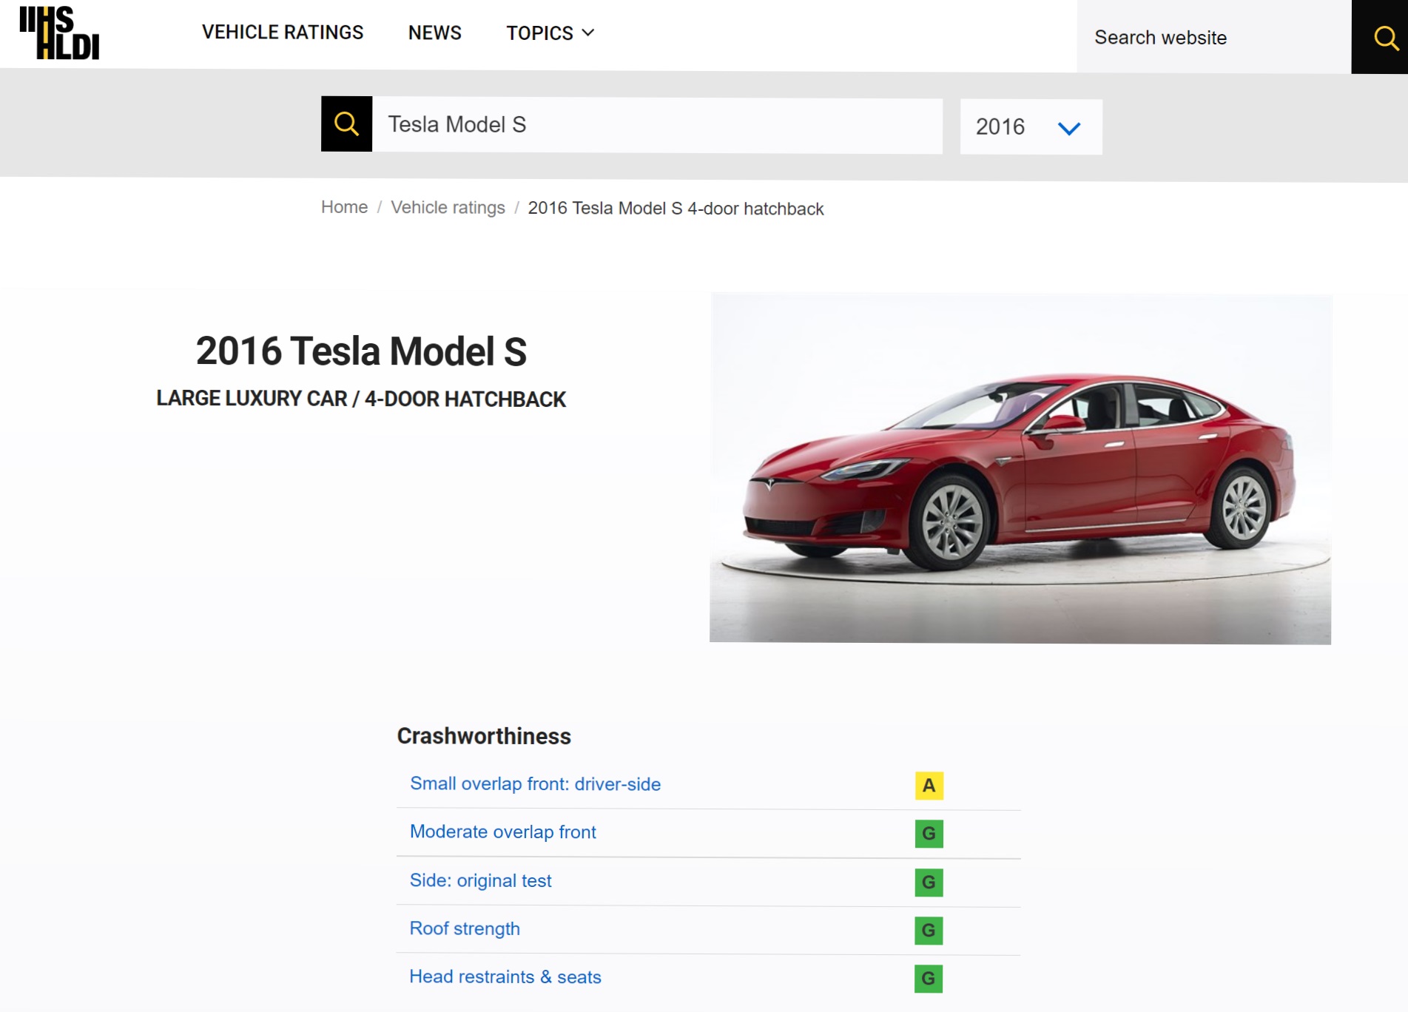Open Small overlap front: driver-side link

coord(535,784)
